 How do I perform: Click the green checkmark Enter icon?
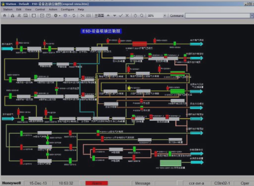(121, 16)
